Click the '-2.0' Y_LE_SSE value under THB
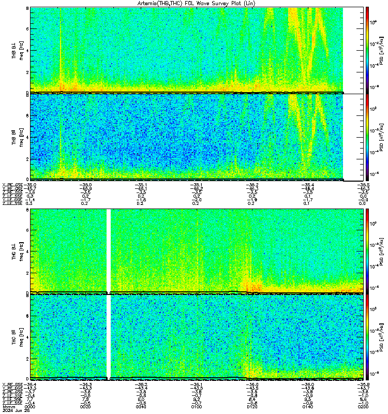The height and width of the screenshot is (414, 388). click(x=197, y=200)
